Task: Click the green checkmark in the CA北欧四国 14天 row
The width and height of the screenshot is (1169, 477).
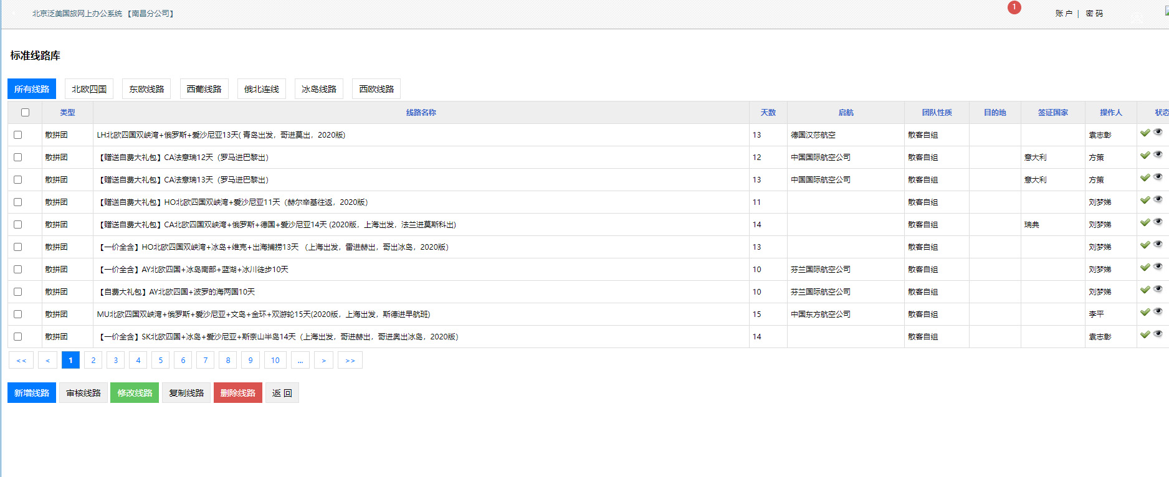Action: tap(1145, 222)
